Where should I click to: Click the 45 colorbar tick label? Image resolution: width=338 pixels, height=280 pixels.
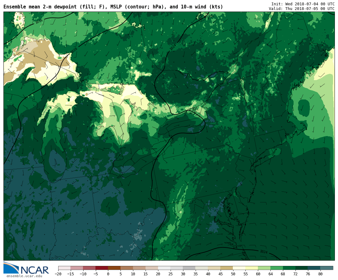(221, 274)
